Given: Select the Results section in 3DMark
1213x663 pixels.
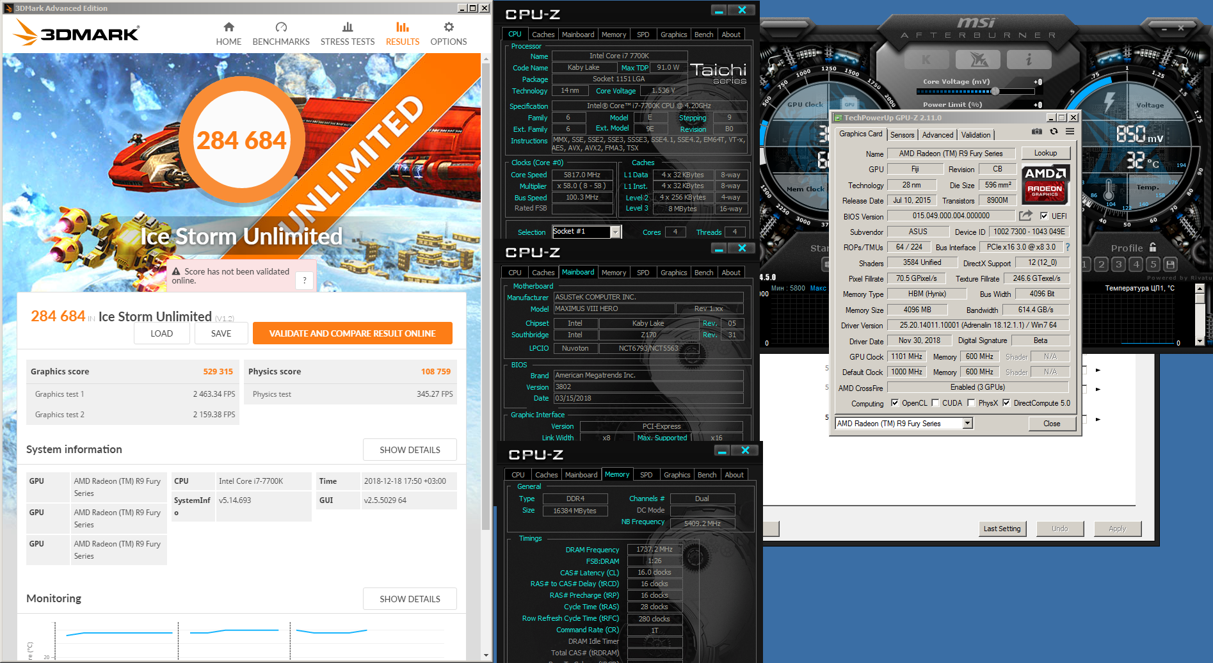Looking at the screenshot, I should (403, 34).
